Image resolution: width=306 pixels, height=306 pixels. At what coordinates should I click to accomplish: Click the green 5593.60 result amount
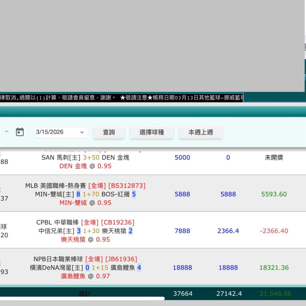[x=274, y=194]
